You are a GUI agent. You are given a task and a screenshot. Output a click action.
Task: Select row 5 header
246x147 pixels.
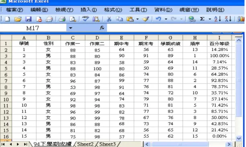tap(6, 69)
